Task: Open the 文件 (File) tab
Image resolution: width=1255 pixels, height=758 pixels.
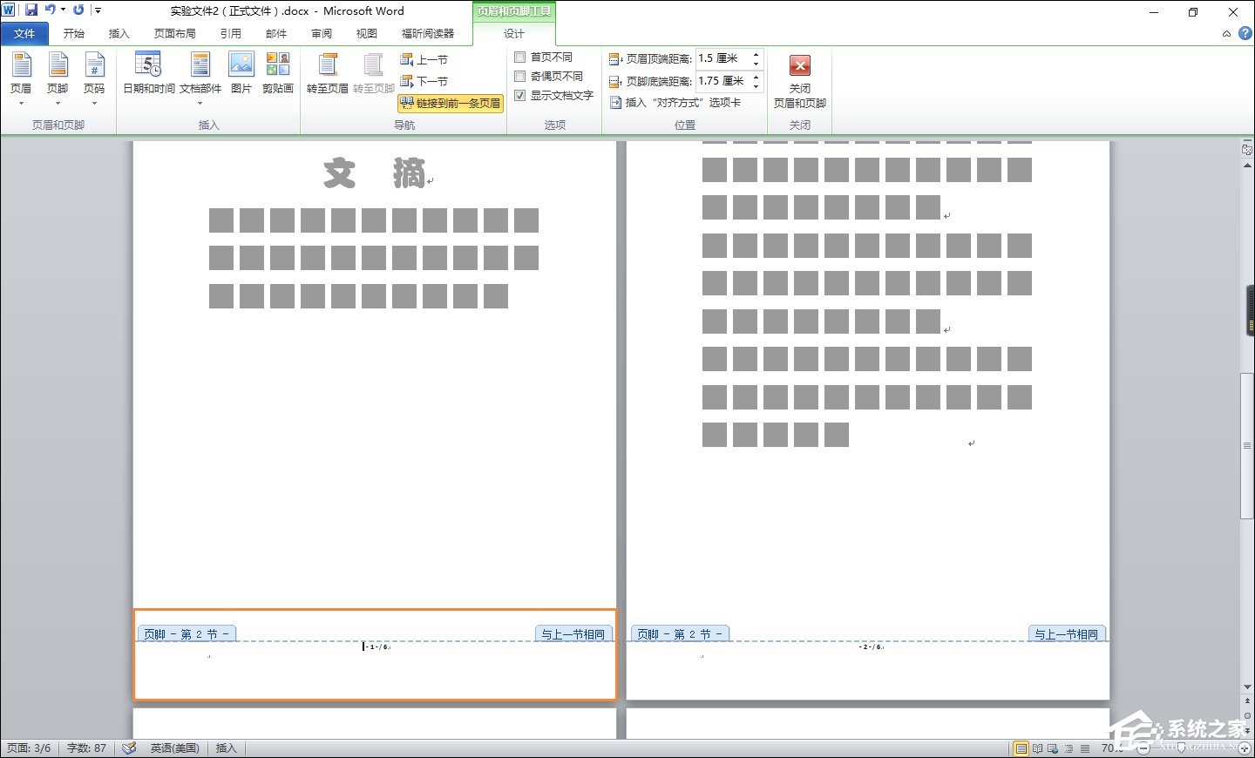Action: tap(24, 34)
